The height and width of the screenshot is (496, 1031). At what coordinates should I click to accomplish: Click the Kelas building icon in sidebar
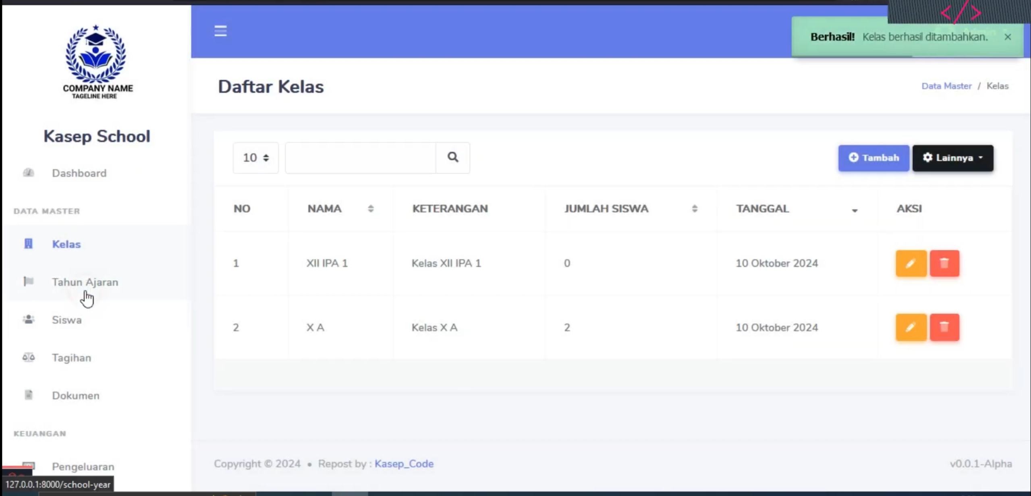tap(28, 244)
